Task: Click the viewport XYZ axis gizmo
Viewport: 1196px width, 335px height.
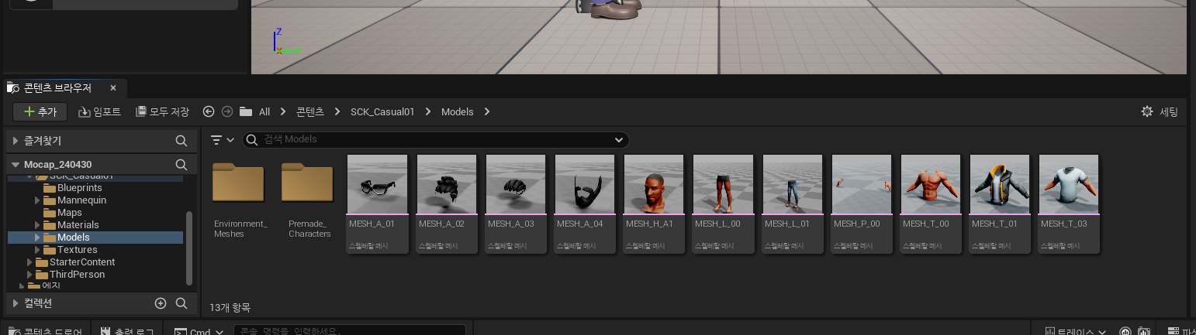Action: (285, 42)
